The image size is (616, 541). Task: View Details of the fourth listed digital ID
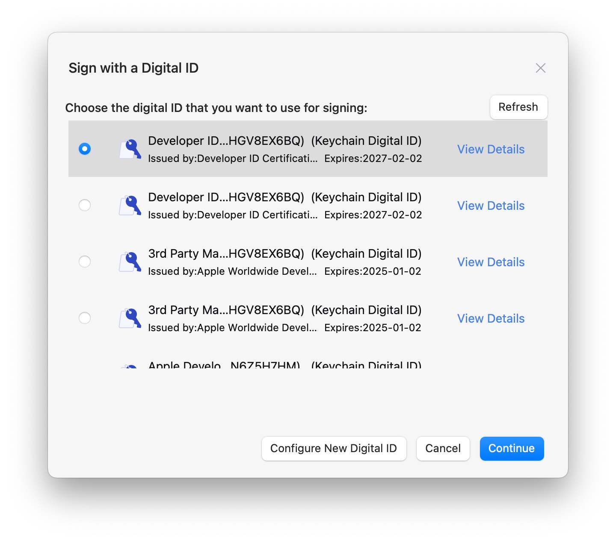(x=491, y=318)
